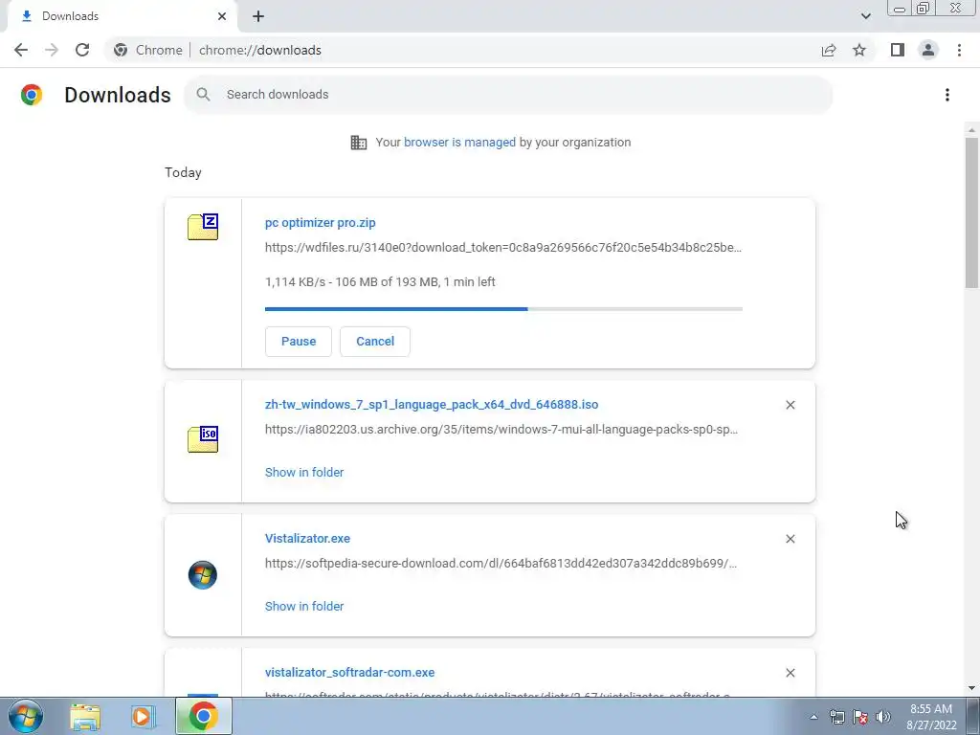This screenshot has width=980, height=735.
Task: Remove Vistalizator.exe from list
Action: click(790, 539)
